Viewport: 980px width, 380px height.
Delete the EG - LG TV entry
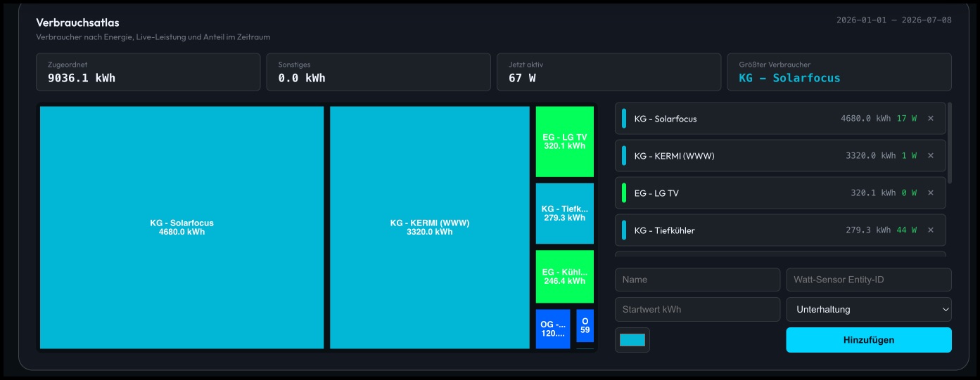(x=931, y=193)
